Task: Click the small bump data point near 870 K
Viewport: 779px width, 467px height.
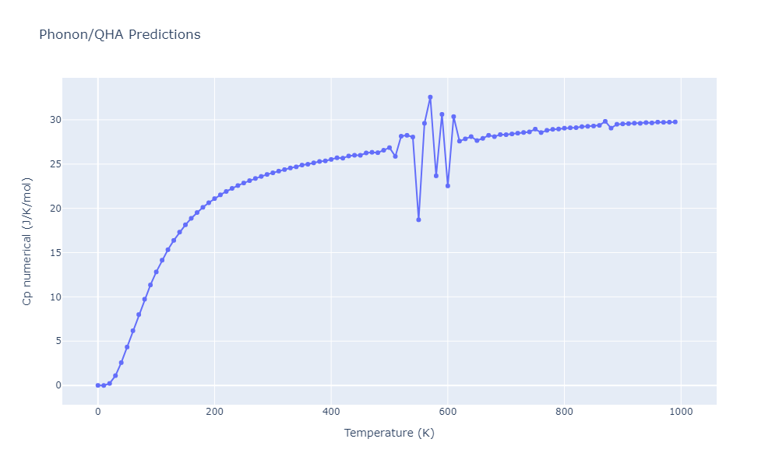Action: 605,121
